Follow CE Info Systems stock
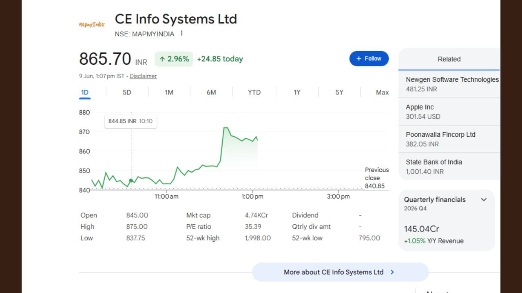 (x=369, y=59)
